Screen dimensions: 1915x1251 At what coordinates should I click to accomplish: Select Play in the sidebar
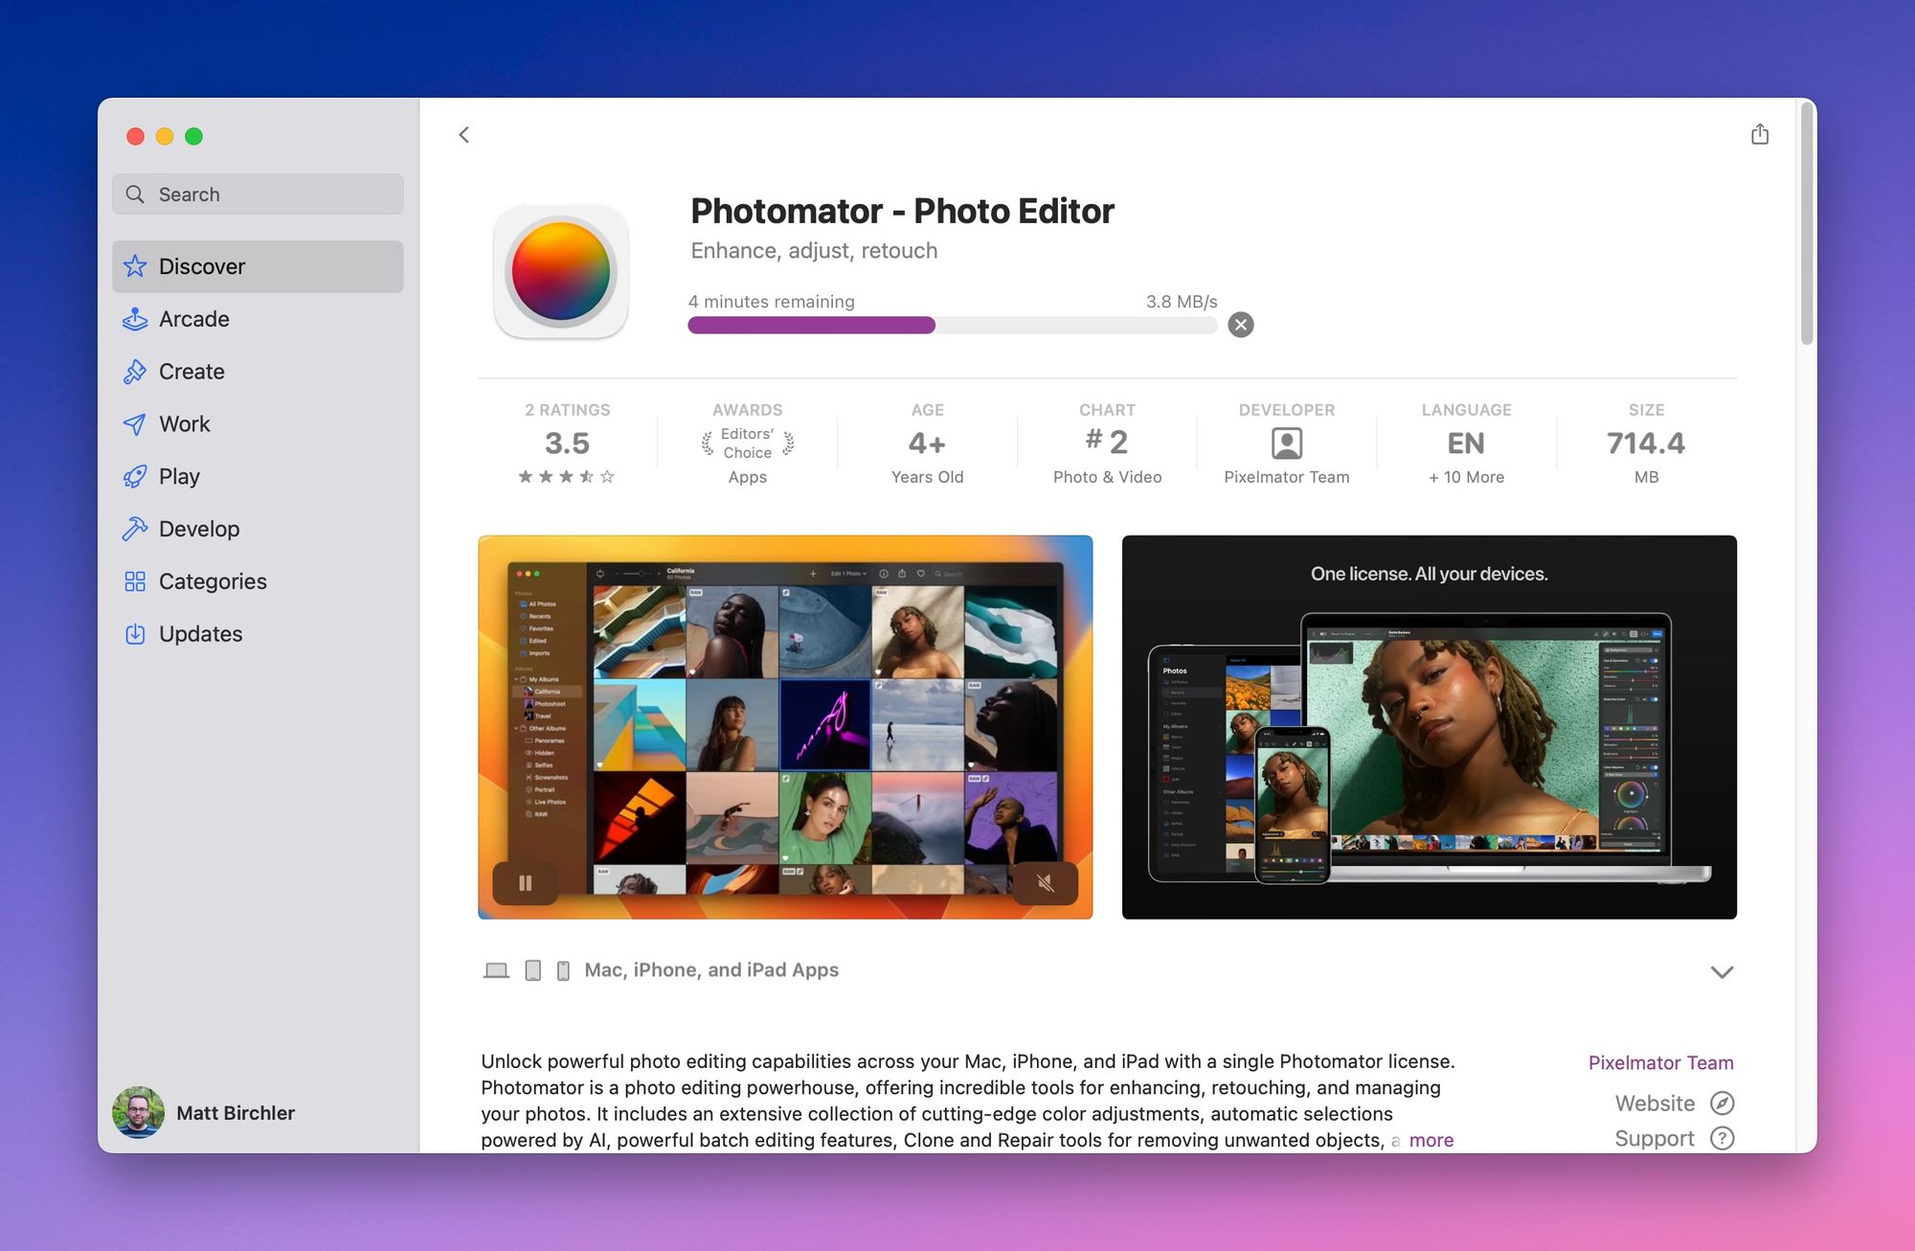[258, 476]
